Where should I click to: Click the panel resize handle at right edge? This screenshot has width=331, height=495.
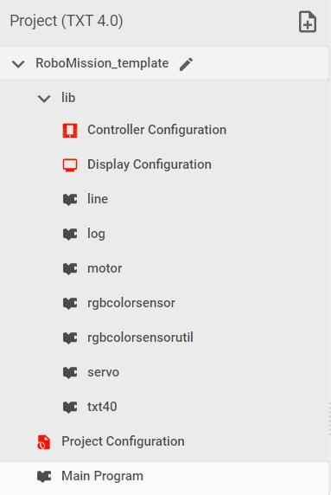[329, 419]
